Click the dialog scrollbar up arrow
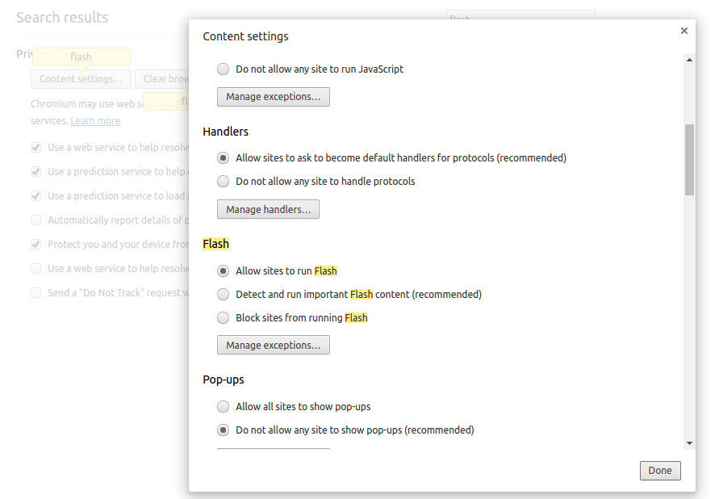 (689, 60)
